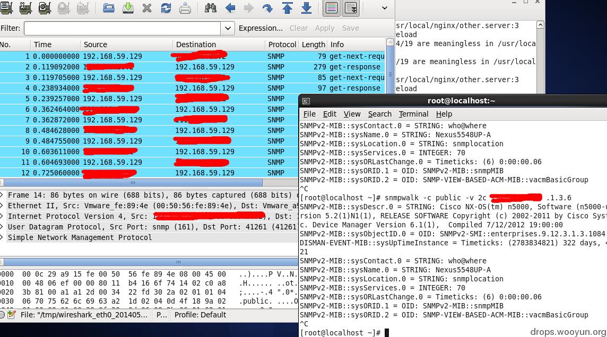Click the Save filter button
Image resolution: width=607 pixels, height=337 pixels.
[351, 28]
